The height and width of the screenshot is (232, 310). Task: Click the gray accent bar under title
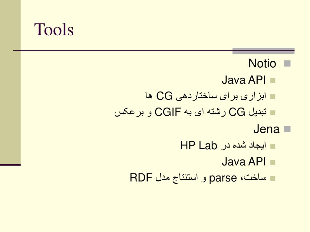[263, 51]
